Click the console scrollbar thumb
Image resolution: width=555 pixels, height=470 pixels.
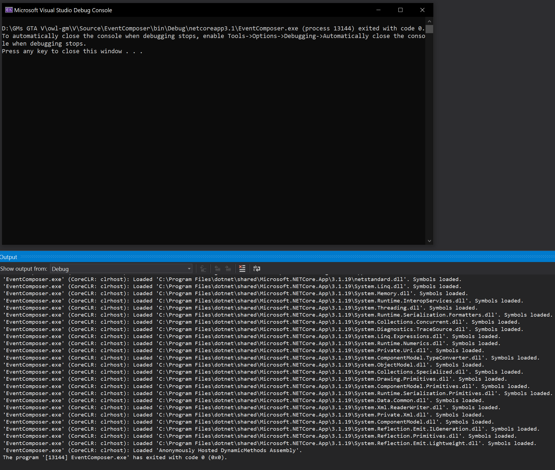click(x=429, y=29)
